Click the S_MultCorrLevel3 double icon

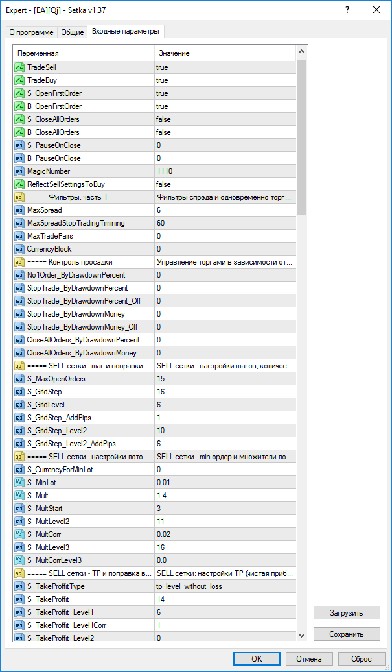coord(19,560)
